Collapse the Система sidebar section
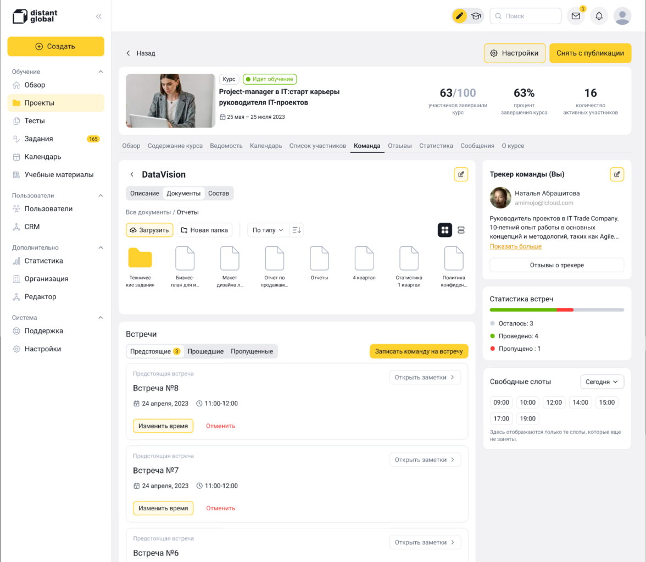The height and width of the screenshot is (562, 646). click(101, 317)
